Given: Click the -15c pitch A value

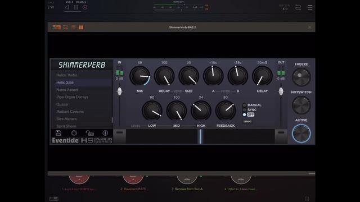Looking at the screenshot, I should click(x=213, y=62).
